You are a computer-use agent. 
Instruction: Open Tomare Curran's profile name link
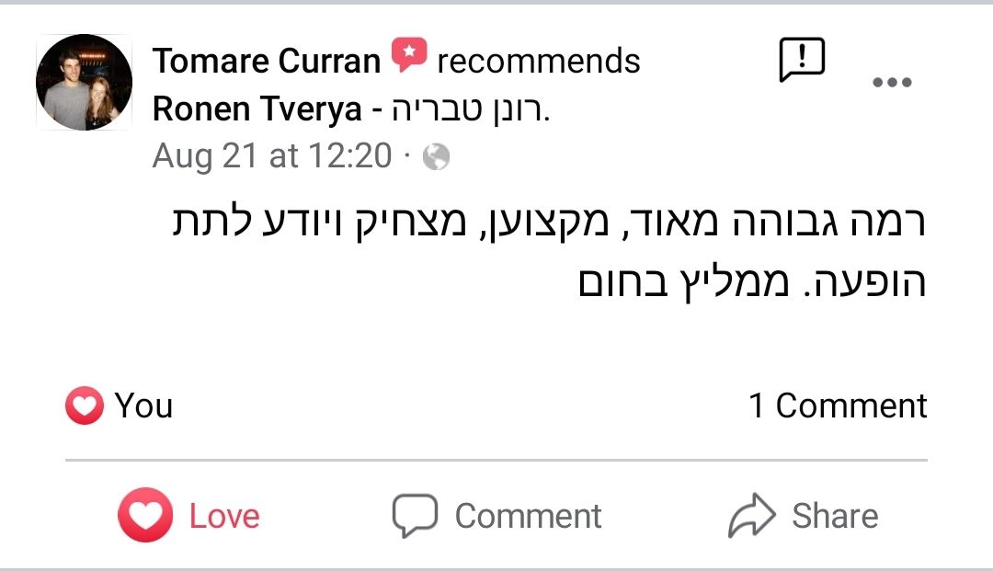point(267,62)
